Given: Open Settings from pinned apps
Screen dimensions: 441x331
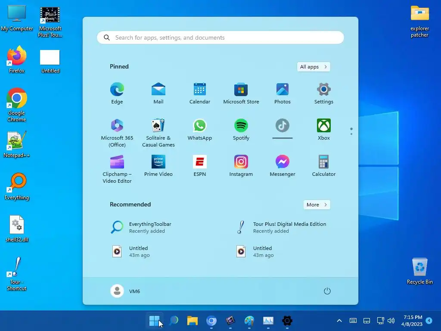Looking at the screenshot, I should pos(324,94).
